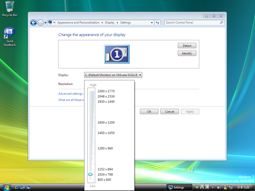Image resolution: width=255 pixels, height=191 pixels.
Task: Open the volume speaker tray icon
Action: (219, 187)
